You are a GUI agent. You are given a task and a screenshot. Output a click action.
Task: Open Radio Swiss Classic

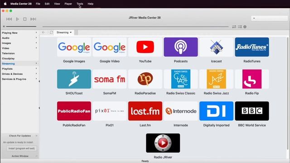pos(181,79)
